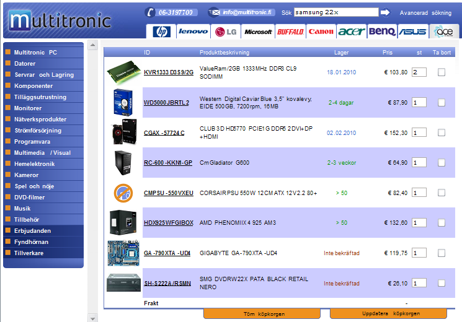Open Erbjudanden menu item
The image size is (462, 322).
[43, 231]
